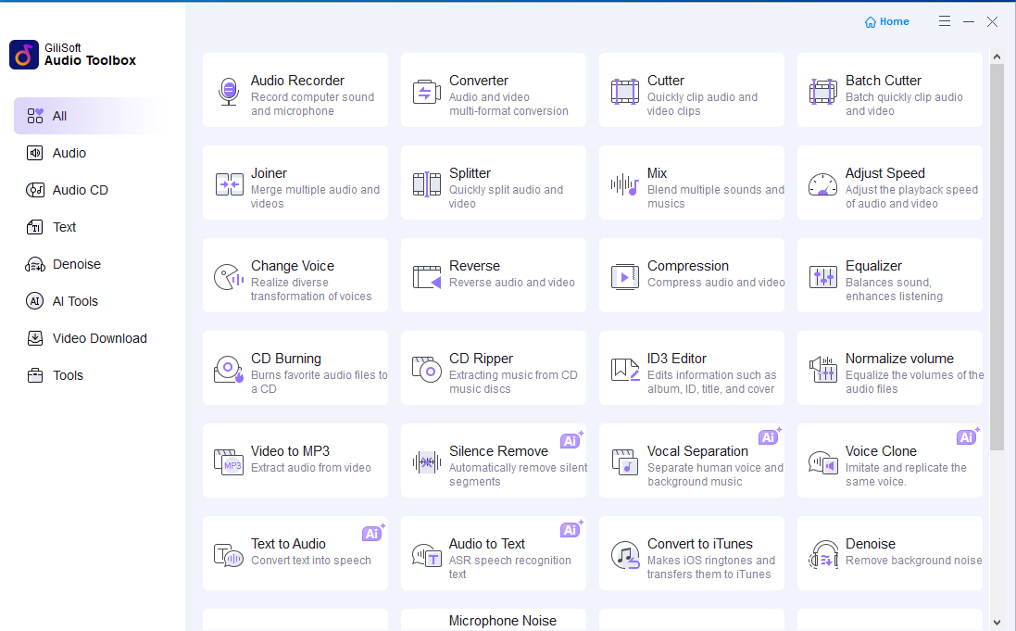The image size is (1016, 631).
Task: Click 'Blend multiple sounds and musics' text
Action: pos(715,196)
